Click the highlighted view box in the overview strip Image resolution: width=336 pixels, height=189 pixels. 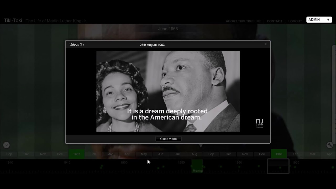coord(278,166)
